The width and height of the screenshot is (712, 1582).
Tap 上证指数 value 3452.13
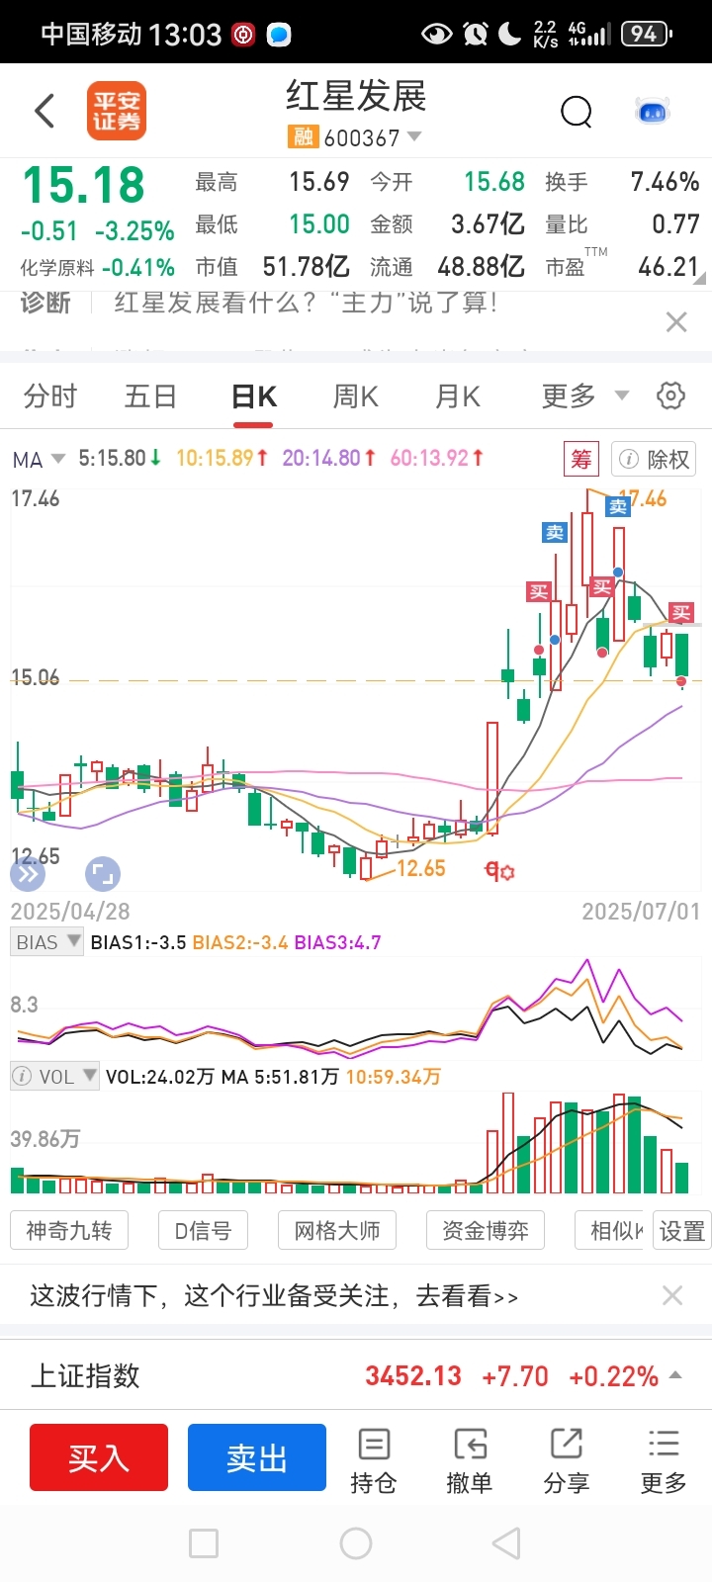pyautogui.click(x=413, y=1375)
